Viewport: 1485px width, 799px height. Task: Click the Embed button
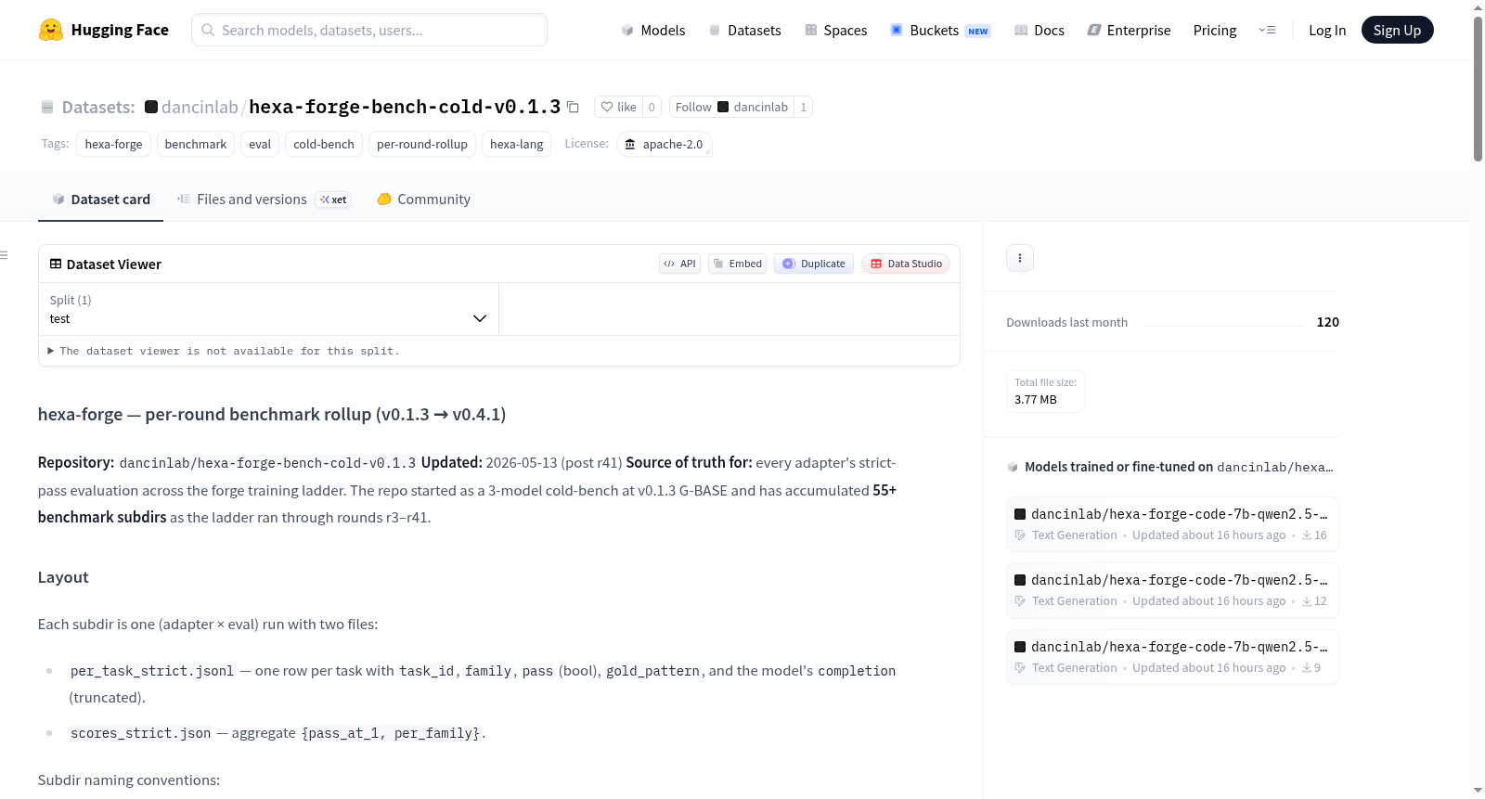pyautogui.click(x=738, y=264)
